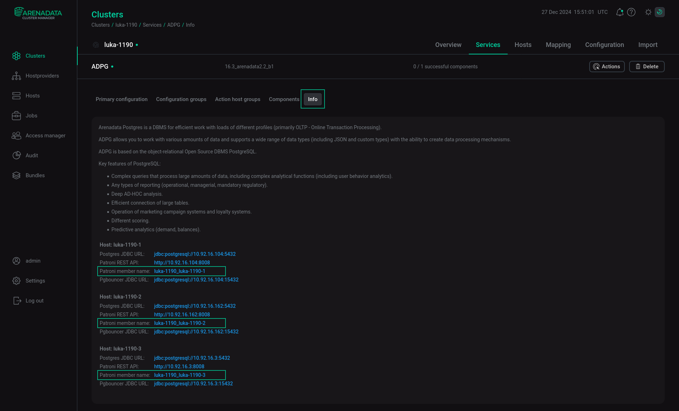
Task: Click the cluster icon beside luka-1190
Action: point(96,45)
